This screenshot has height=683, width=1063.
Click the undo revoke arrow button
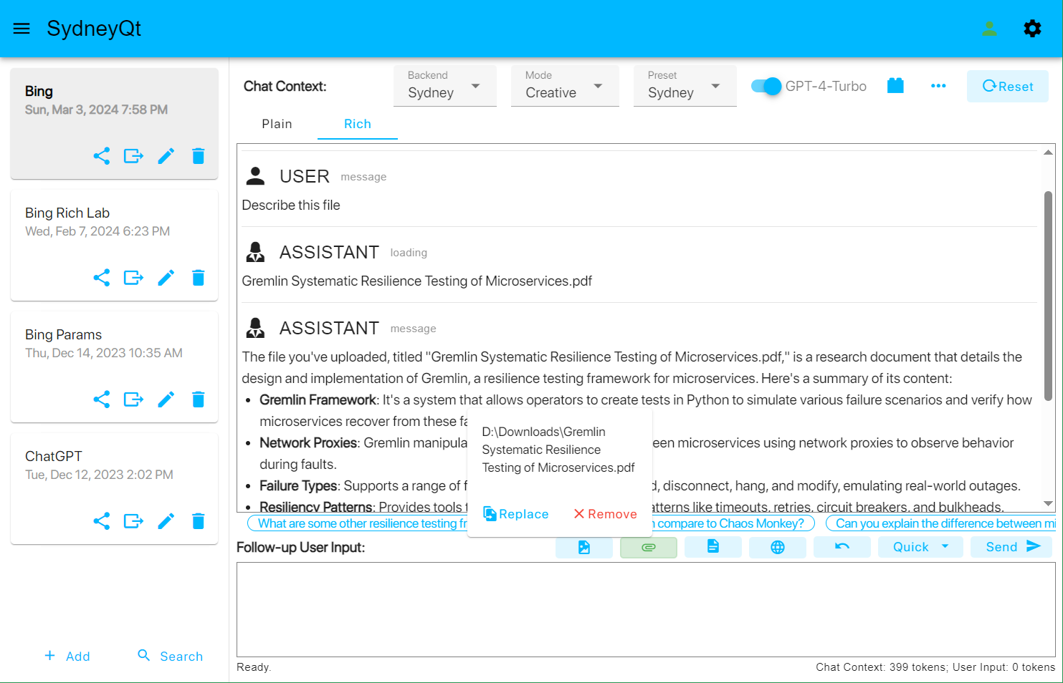842,547
